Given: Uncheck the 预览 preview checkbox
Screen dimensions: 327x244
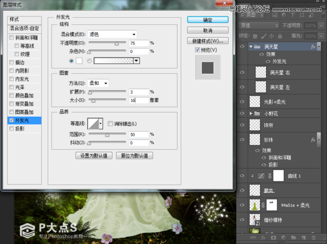Looking at the screenshot, I should pos(197,50).
